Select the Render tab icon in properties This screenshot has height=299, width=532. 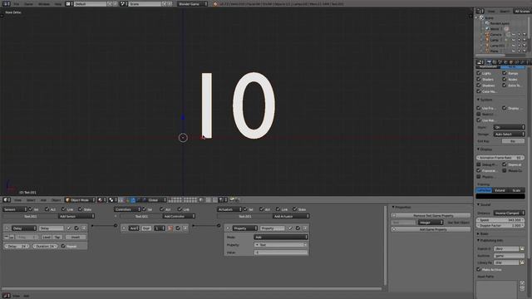click(489, 62)
